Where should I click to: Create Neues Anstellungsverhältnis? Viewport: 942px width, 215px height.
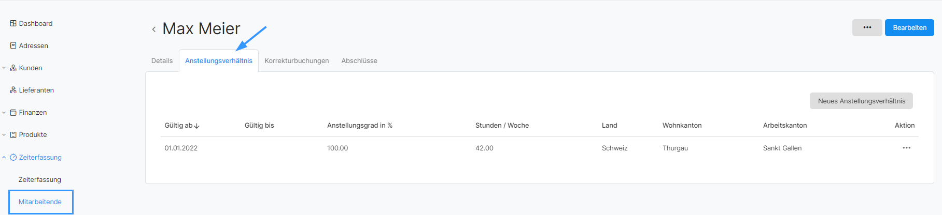coord(861,101)
